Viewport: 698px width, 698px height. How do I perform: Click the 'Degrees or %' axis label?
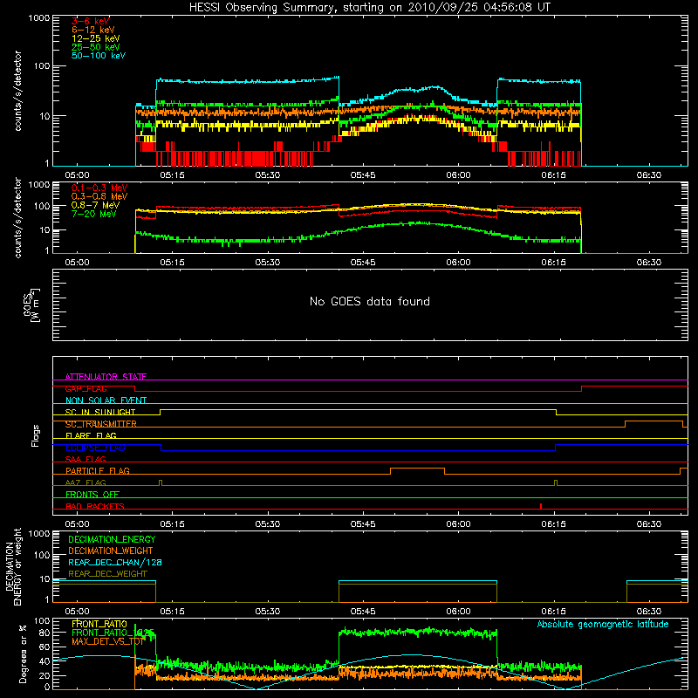(x=24, y=654)
